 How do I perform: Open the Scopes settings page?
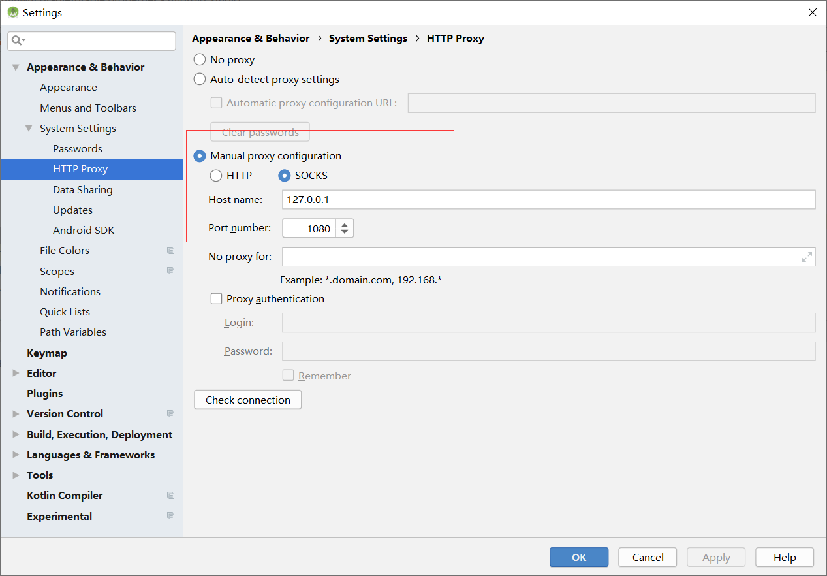click(x=57, y=271)
